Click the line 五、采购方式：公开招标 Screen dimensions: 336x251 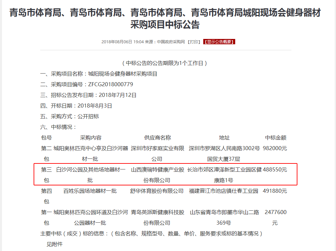70,117
